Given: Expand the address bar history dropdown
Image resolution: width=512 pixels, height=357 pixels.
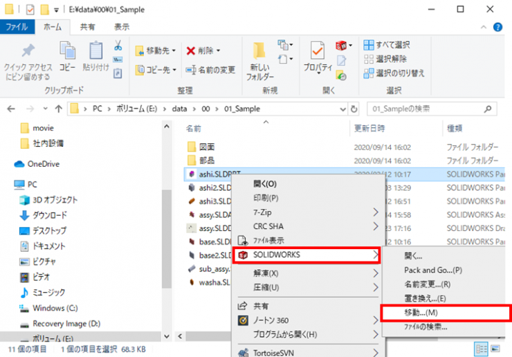Looking at the screenshot, I should pos(342,109).
